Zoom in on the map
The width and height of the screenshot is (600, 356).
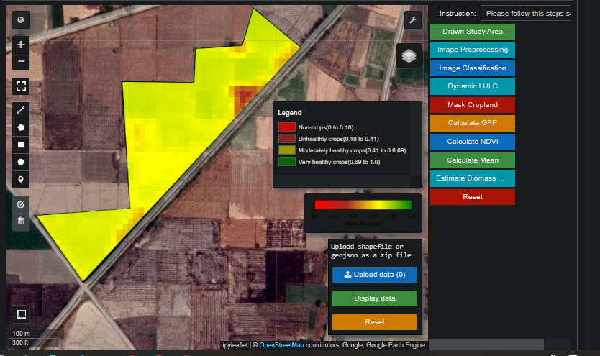click(21, 45)
